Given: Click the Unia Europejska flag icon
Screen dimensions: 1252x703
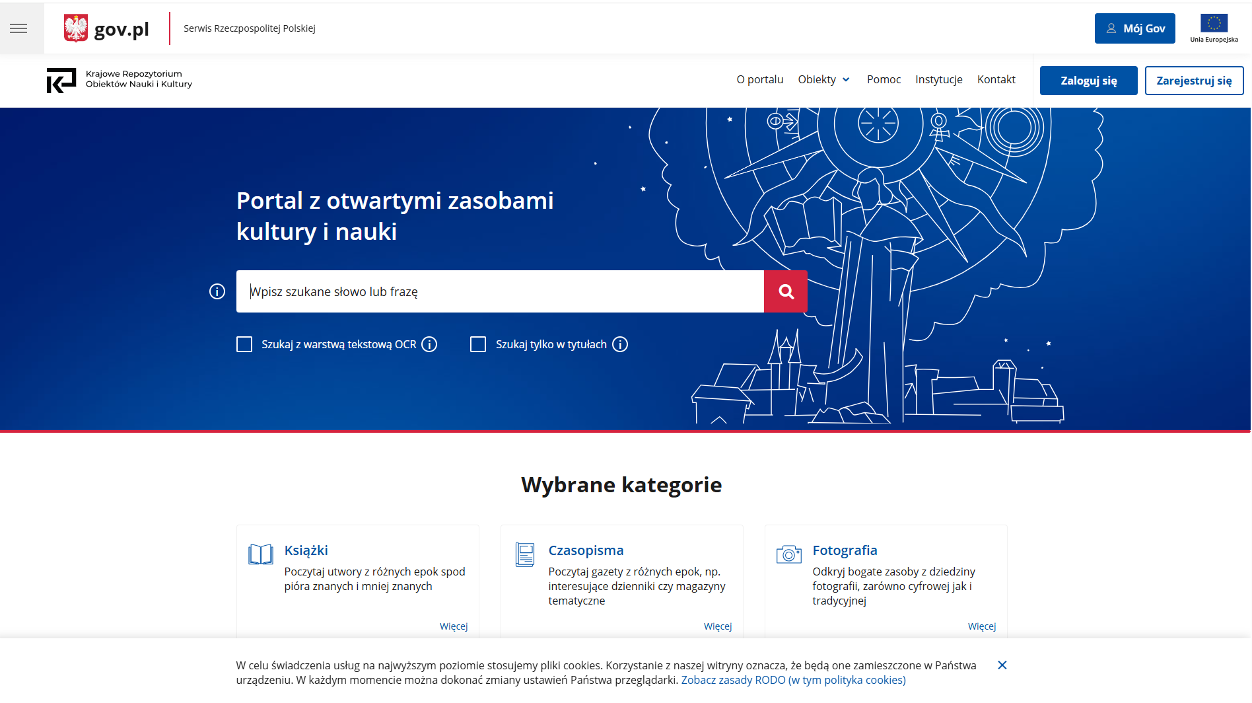Looking at the screenshot, I should coord(1214,24).
